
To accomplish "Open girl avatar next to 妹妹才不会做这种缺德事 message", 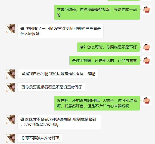I will [10, 120].
